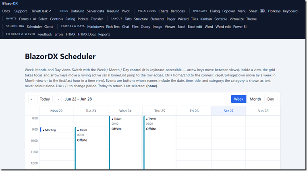Image resolution: width=307 pixels, height=171 pixels.
Task: Open the Rating demo
Action: 70,19
